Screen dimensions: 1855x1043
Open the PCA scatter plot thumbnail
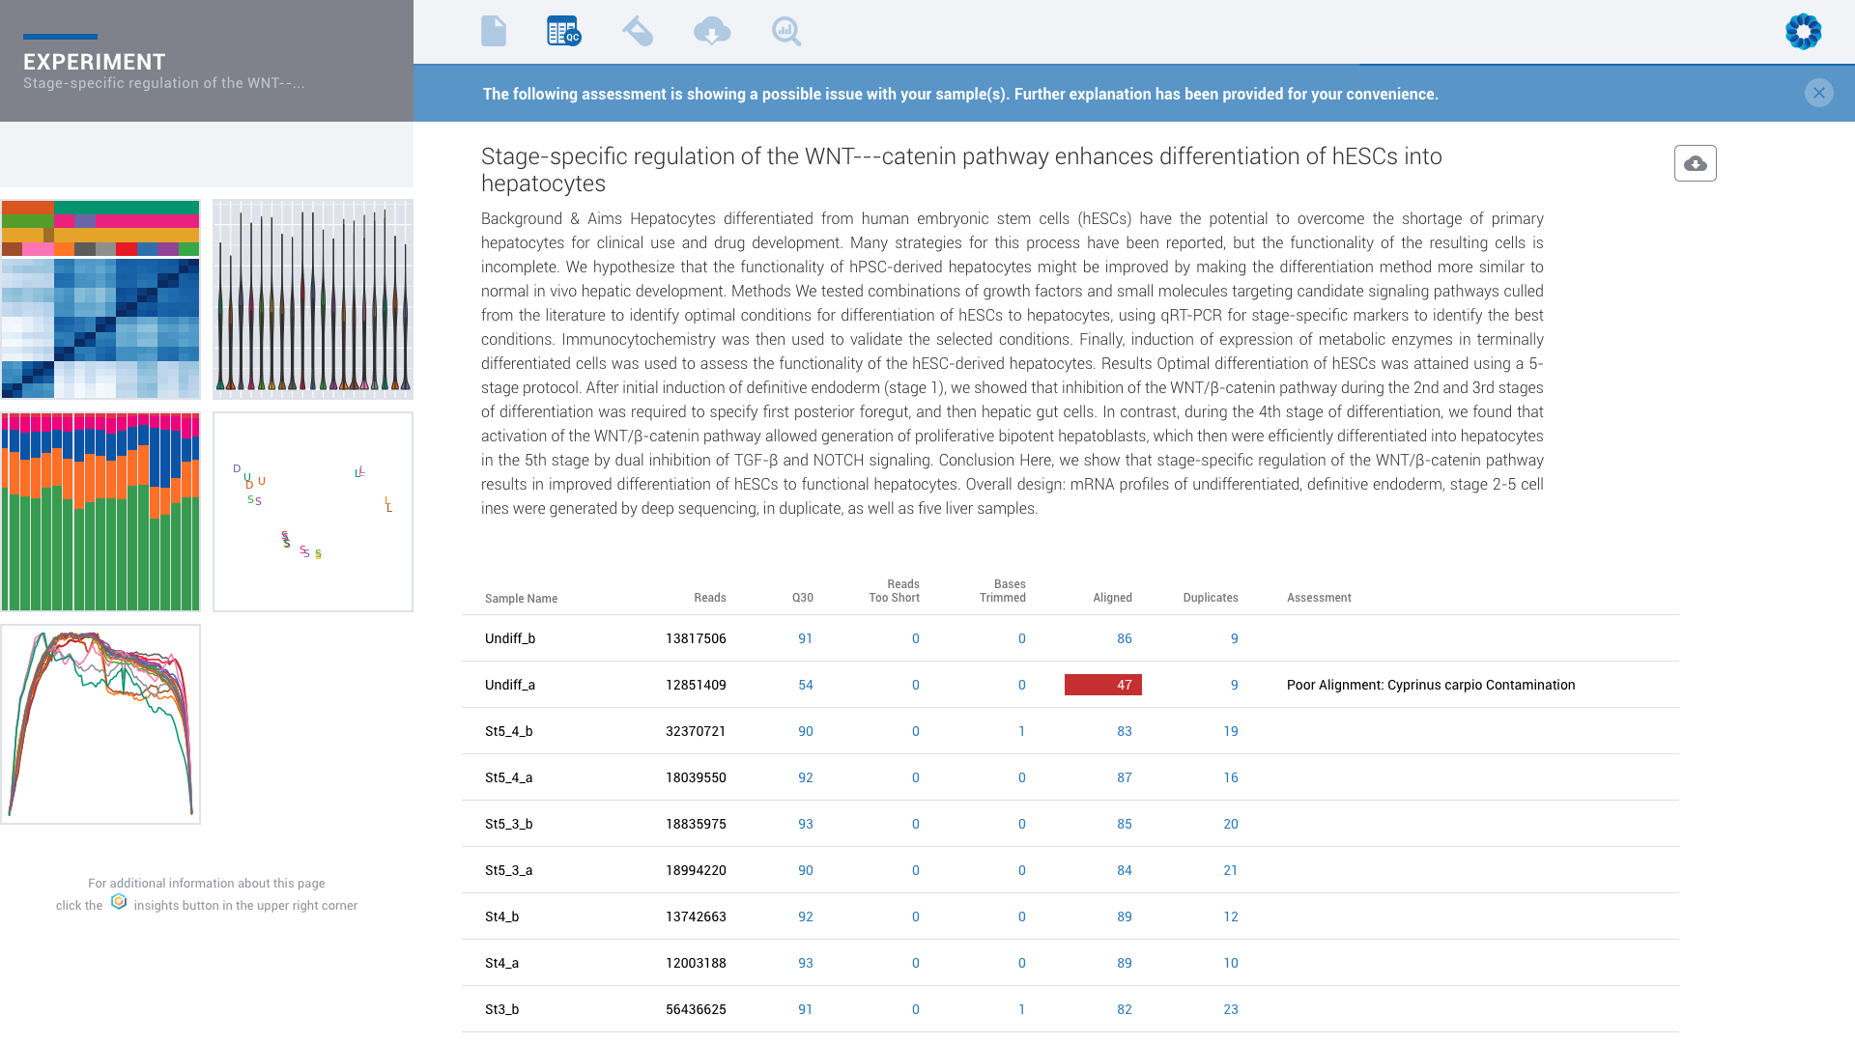[313, 512]
